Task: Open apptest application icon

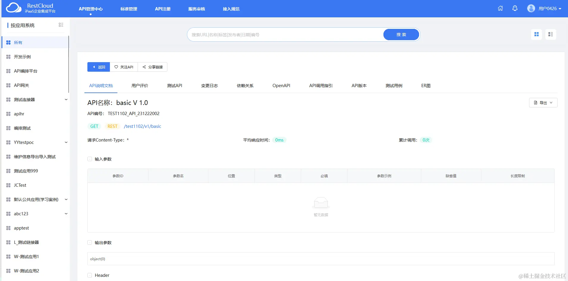Action: click(x=8, y=228)
